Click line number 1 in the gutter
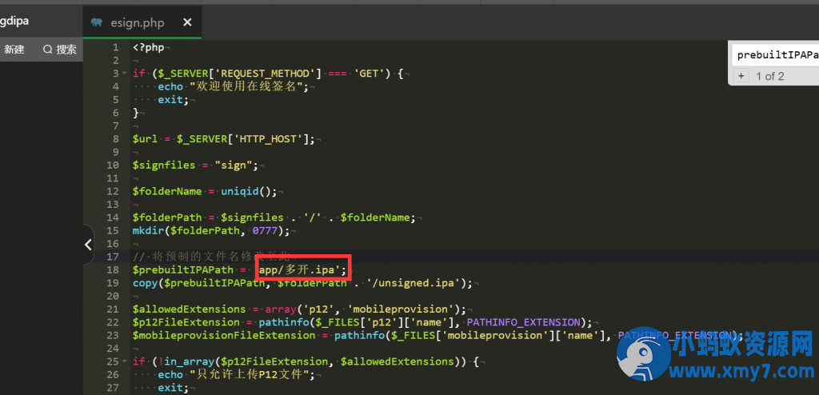The height and width of the screenshot is (395, 819). [x=116, y=47]
